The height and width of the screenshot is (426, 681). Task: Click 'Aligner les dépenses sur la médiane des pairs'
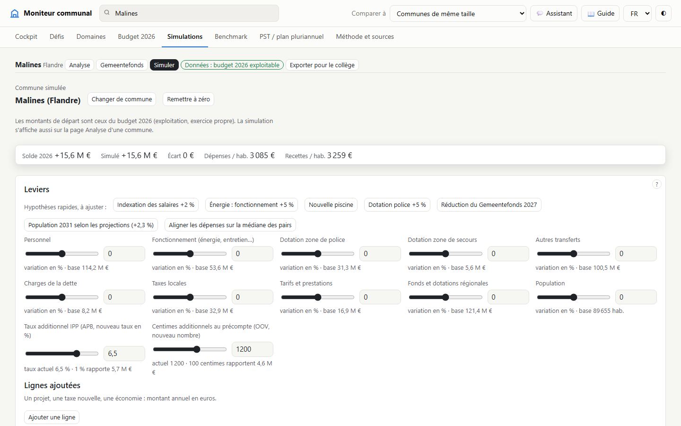(230, 225)
